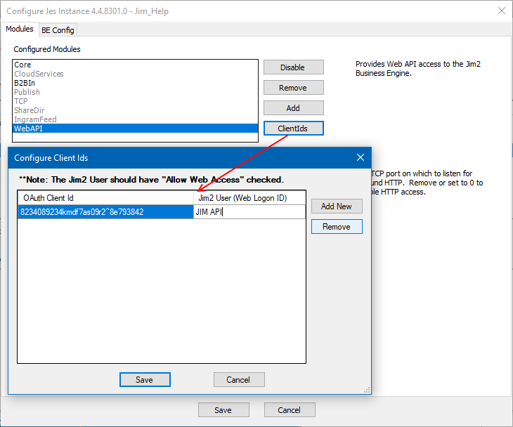The height and width of the screenshot is (427, 513).
Task: Click the OAuth Client Id column header
Action: (105, 198)
